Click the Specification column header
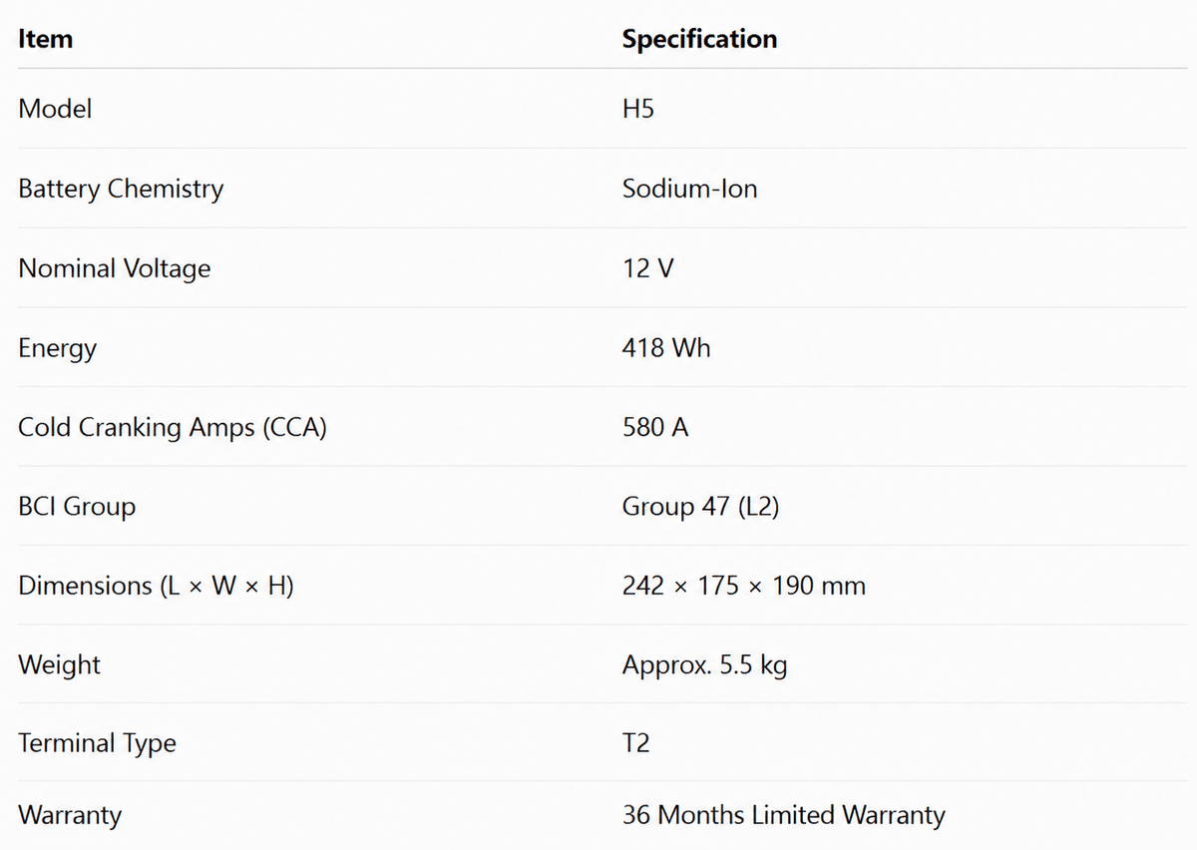1197x850 pixels. pyautogui.click(x=699, y=39)
